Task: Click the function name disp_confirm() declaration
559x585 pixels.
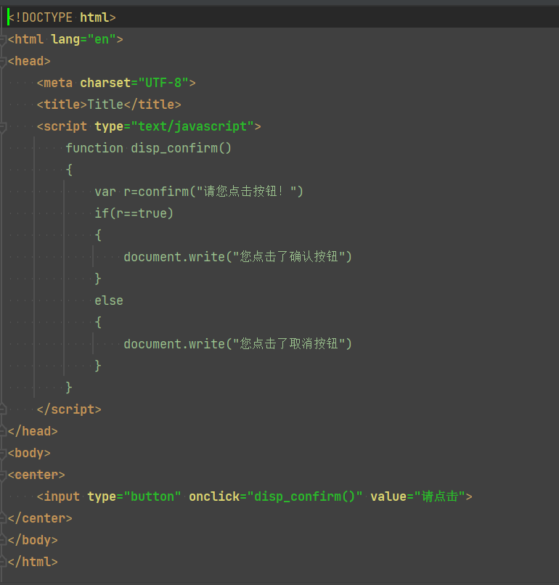Action: [181, 148]
